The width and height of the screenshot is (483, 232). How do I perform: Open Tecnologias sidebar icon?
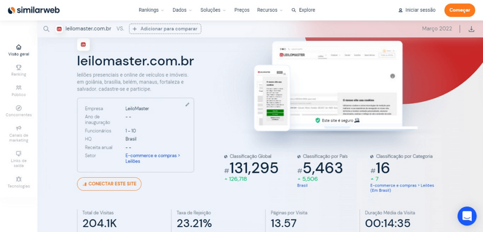coord(19,179)
